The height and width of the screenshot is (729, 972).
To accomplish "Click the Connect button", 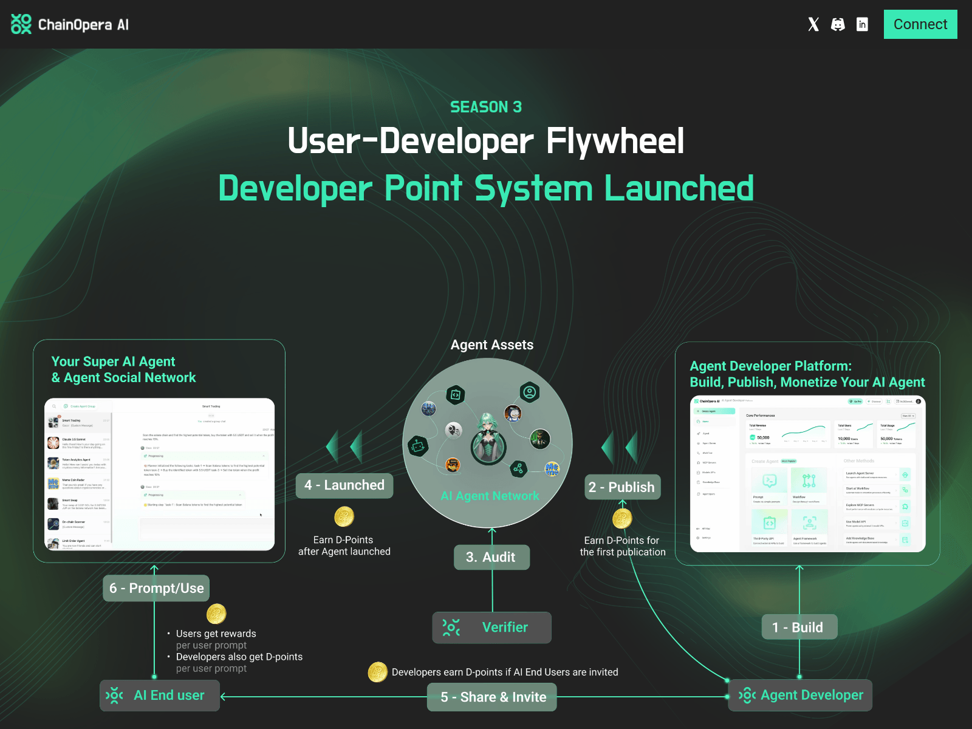I will click(x=920, y=24).
